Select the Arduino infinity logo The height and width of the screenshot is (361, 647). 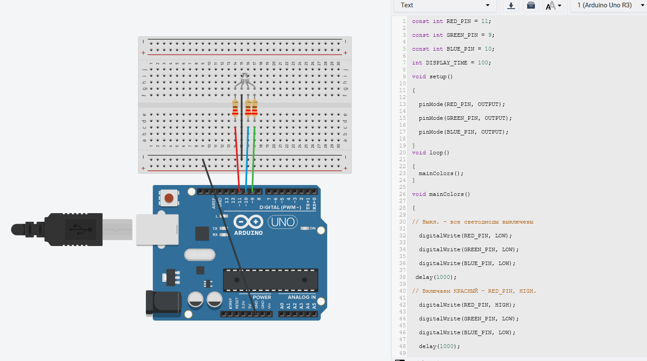coord(248,222)
